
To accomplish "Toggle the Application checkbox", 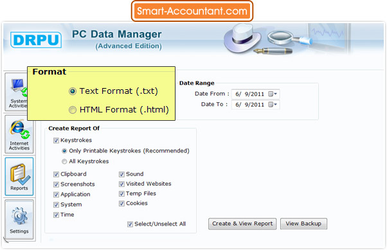I will pyautogui.click(x=57, y=195).
